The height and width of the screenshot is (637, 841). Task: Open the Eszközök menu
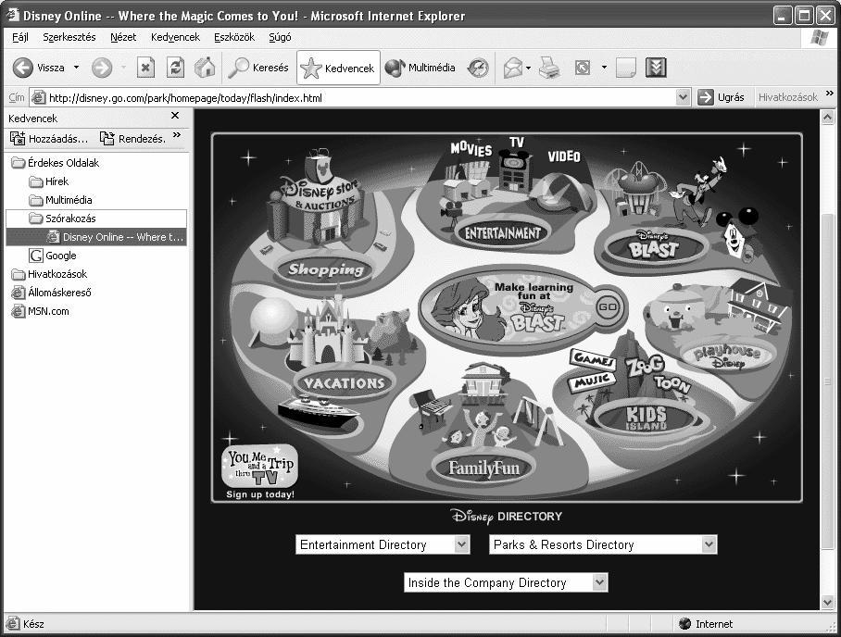(x=234, y=37)
